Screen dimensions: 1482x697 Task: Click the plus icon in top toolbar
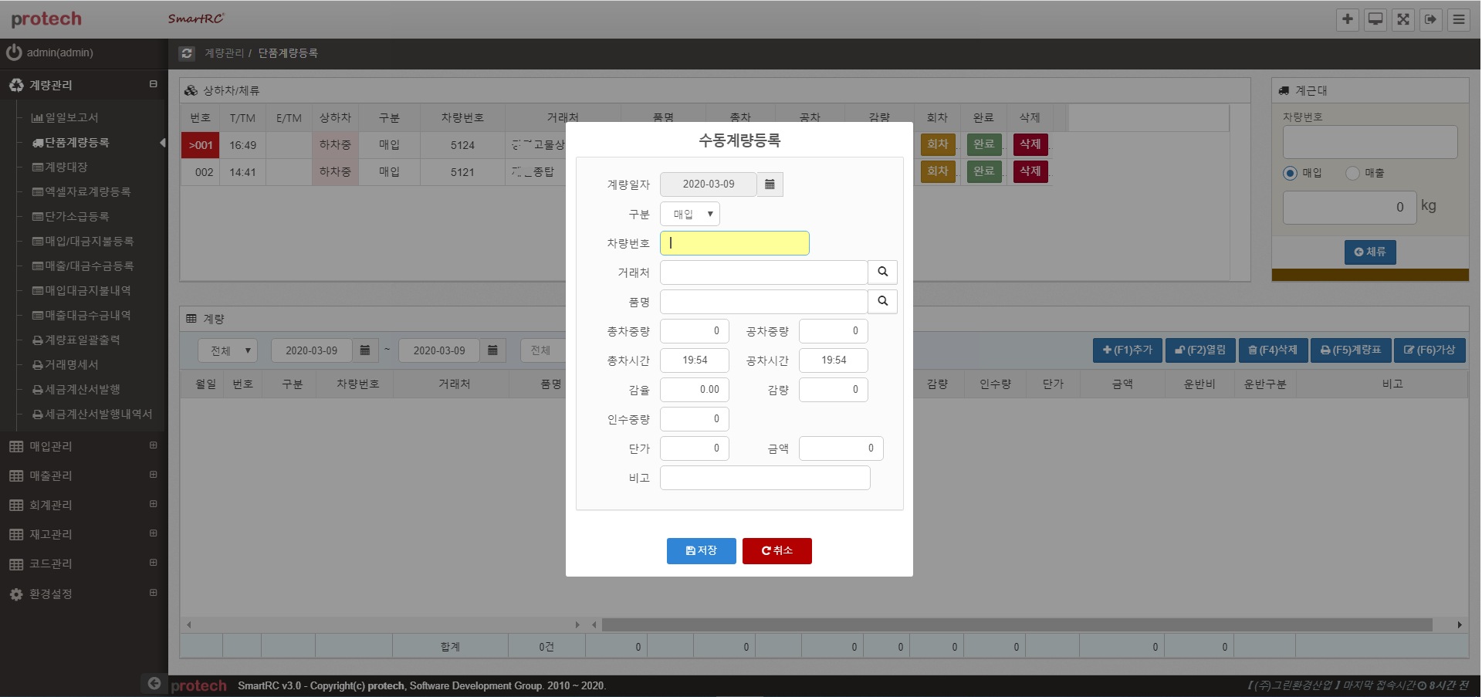(x=1347, y=19)
